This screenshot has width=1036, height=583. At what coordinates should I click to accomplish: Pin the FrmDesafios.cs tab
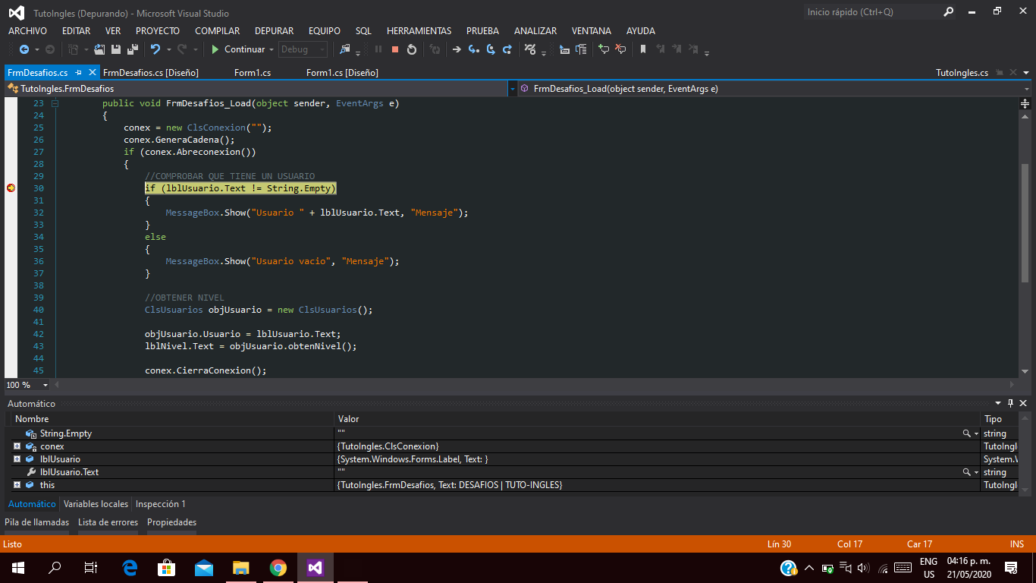coord(78,73)
